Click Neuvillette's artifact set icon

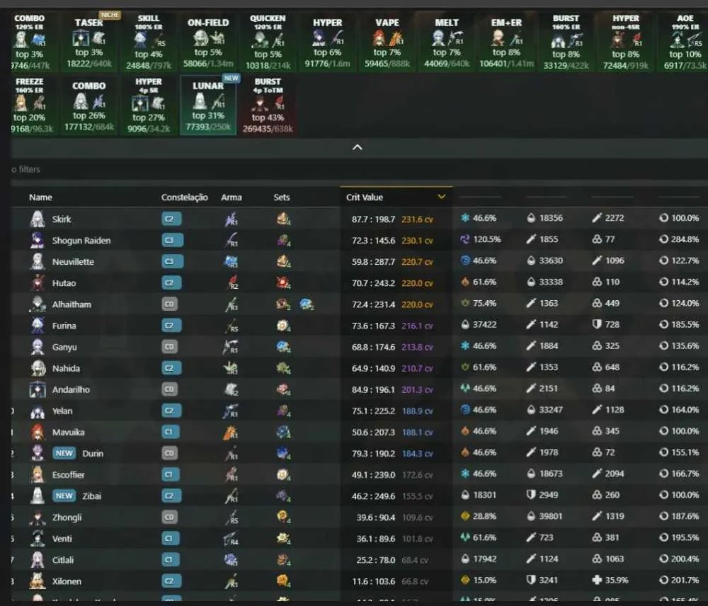click(x=283, y=261)
